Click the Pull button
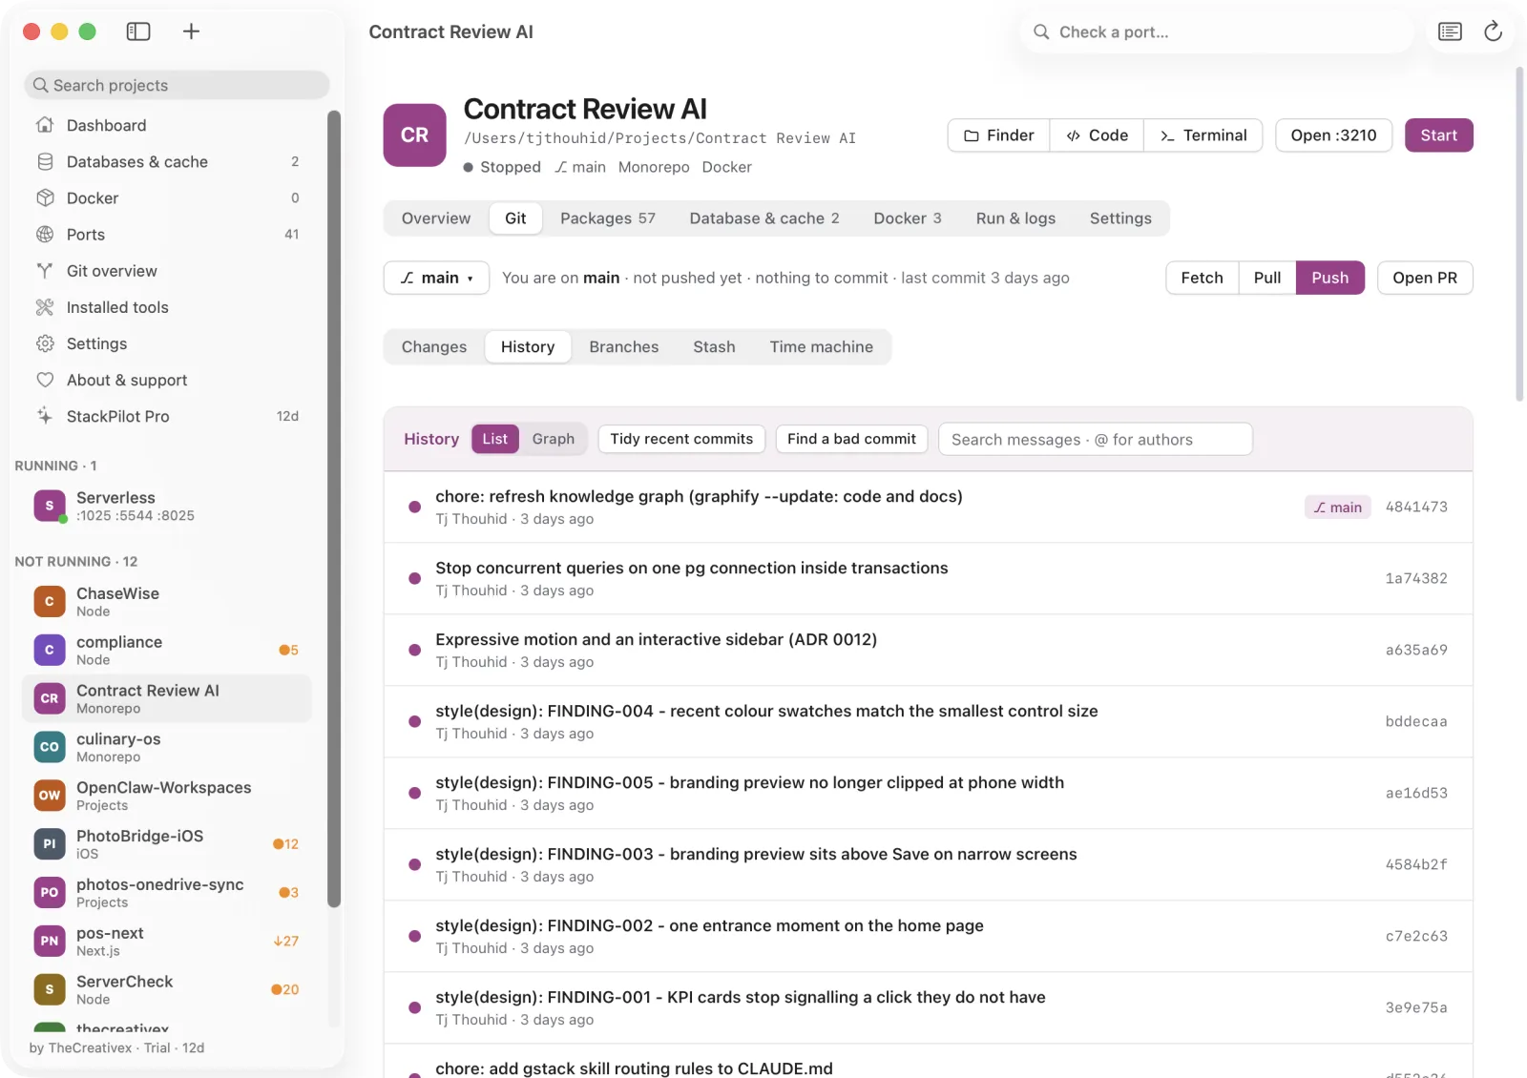The height and width of the screenshot is (1078, 1527). coord(1267,278)
